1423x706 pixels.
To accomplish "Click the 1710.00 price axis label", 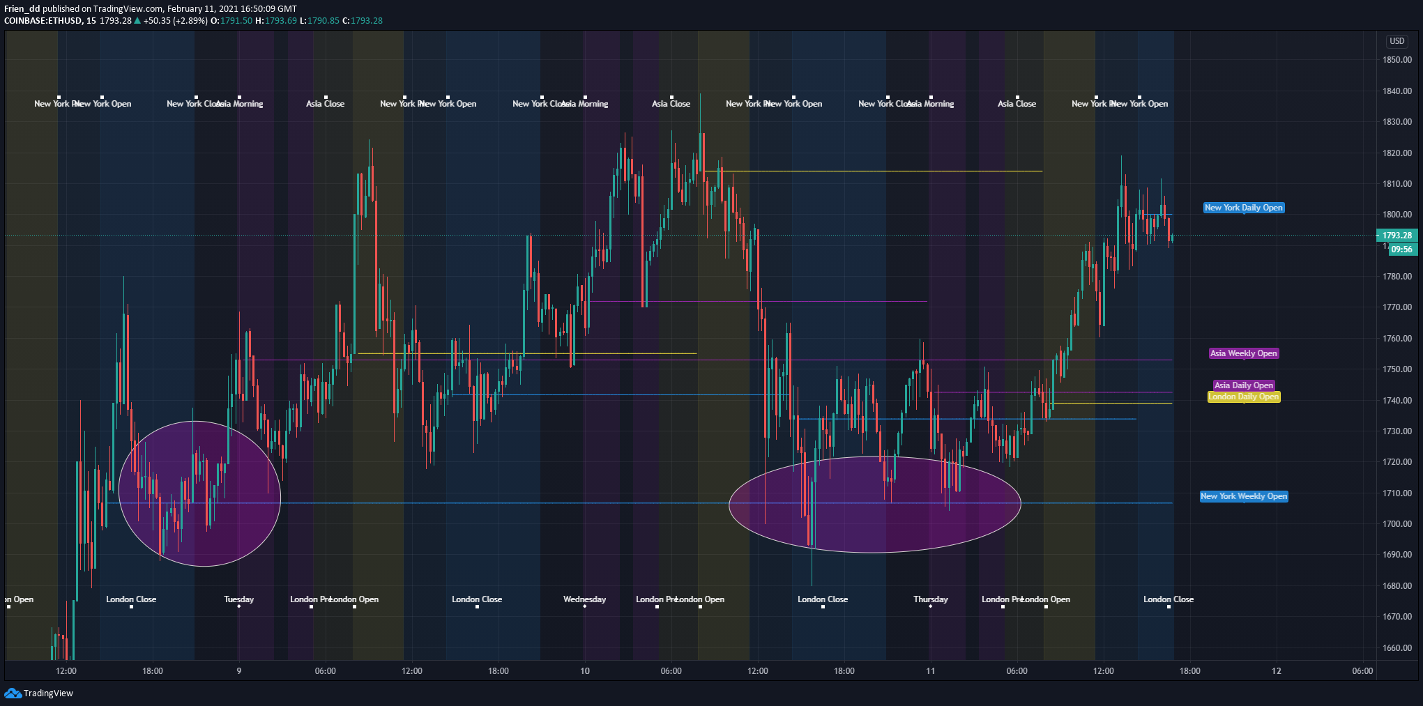I will point(1397,493).
